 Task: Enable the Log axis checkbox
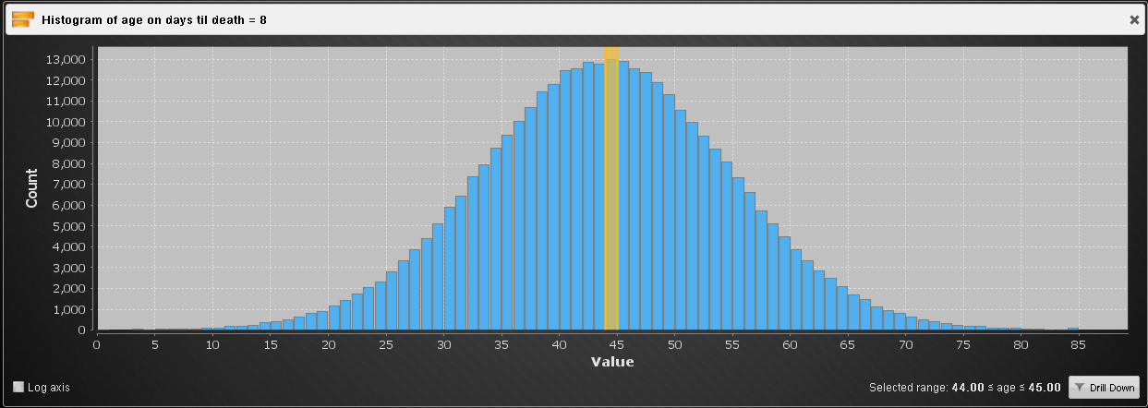pos(18,387)
